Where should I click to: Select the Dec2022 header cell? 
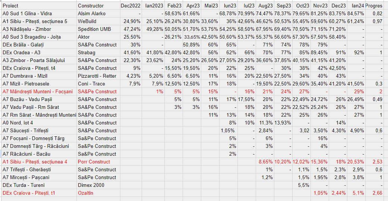pos(131,6)
